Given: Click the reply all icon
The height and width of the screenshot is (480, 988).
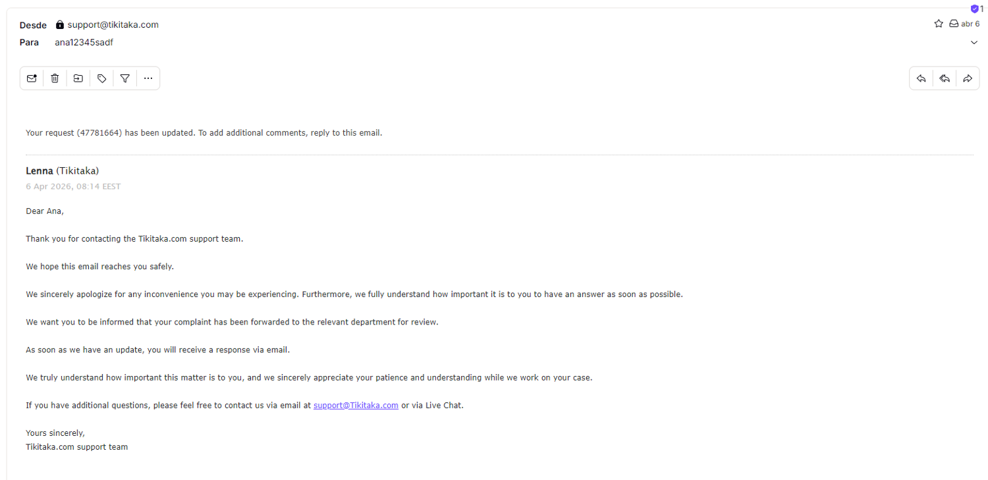Looking at the screenshot, I should (945, 78).
